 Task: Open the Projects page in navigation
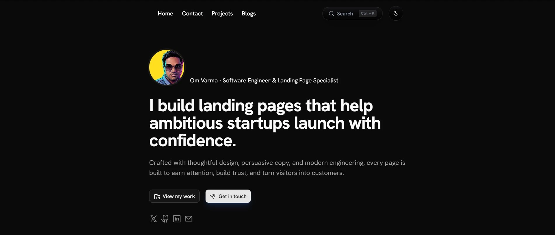click(x=222, y=13)
